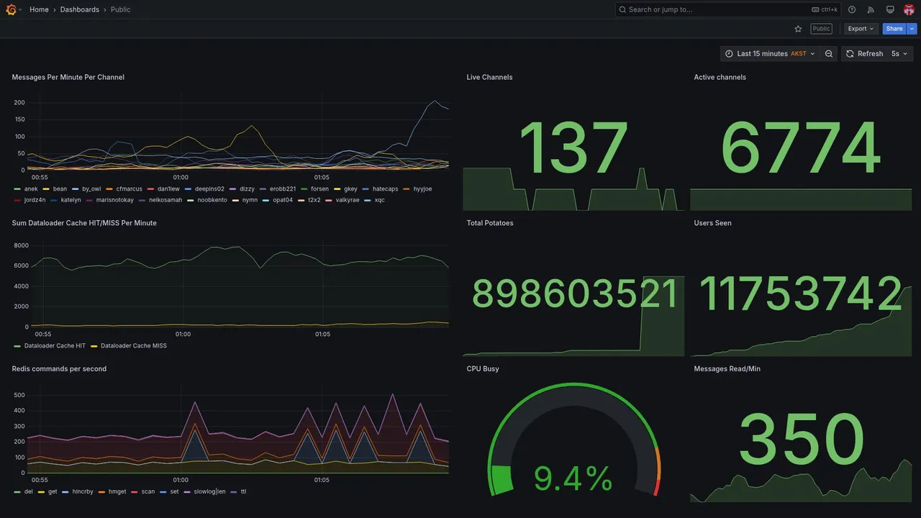Image resolution: width=921 pixels, height=518 pixels.
Task: Click the deepins02 legend color swatch
Action: pos(188,189)
